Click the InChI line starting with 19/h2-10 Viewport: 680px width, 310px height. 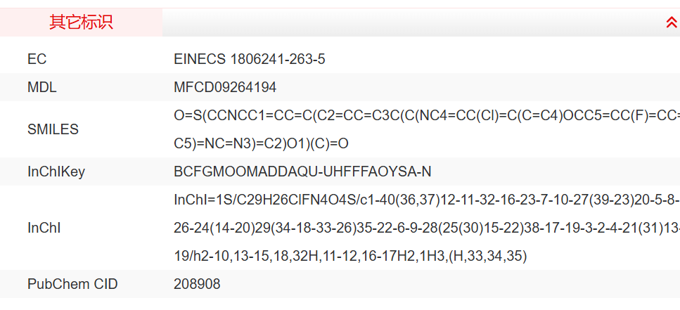tap(350, 256)
